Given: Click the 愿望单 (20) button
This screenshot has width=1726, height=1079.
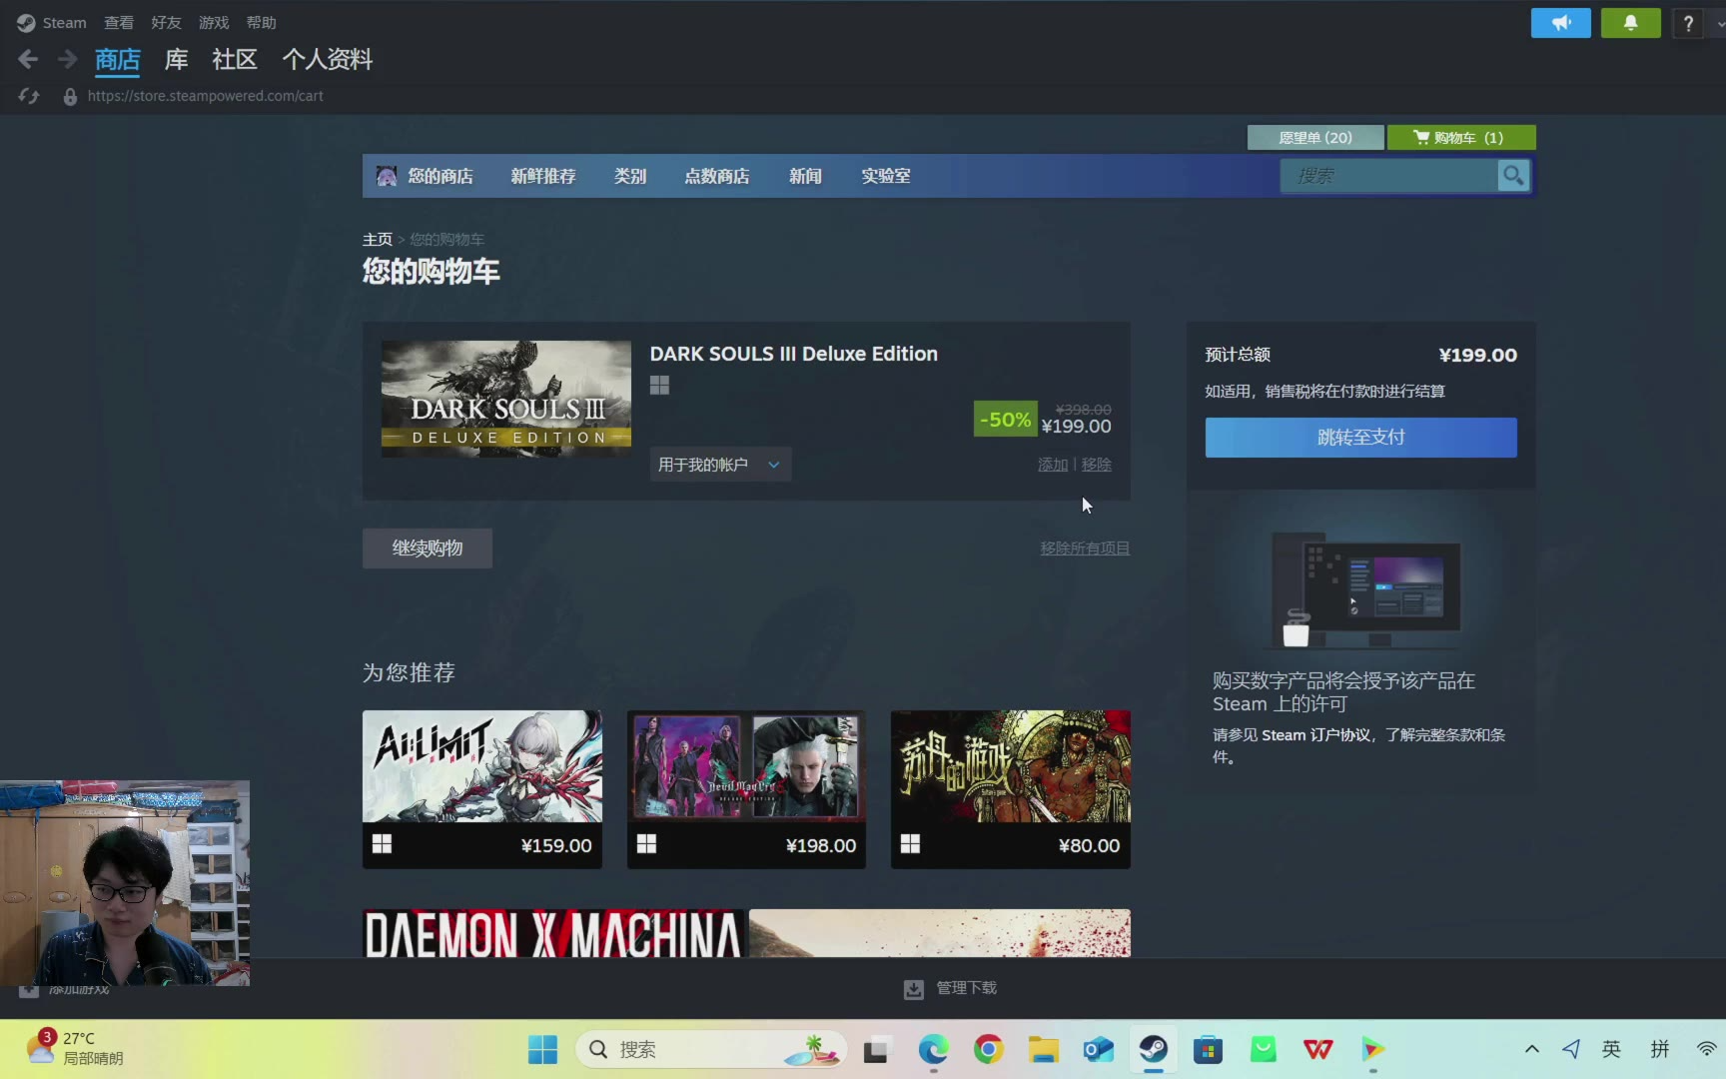Looking at the screenshot, I should pyautogui.click(x=1315, y=137).
